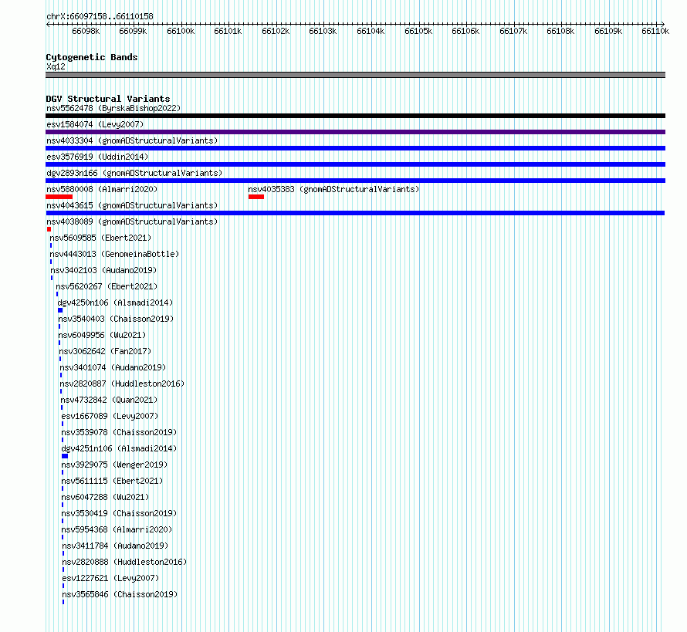Click the 66102k ruler tick label
Viewport: 687px width, 632px height.
click(276, 31)
